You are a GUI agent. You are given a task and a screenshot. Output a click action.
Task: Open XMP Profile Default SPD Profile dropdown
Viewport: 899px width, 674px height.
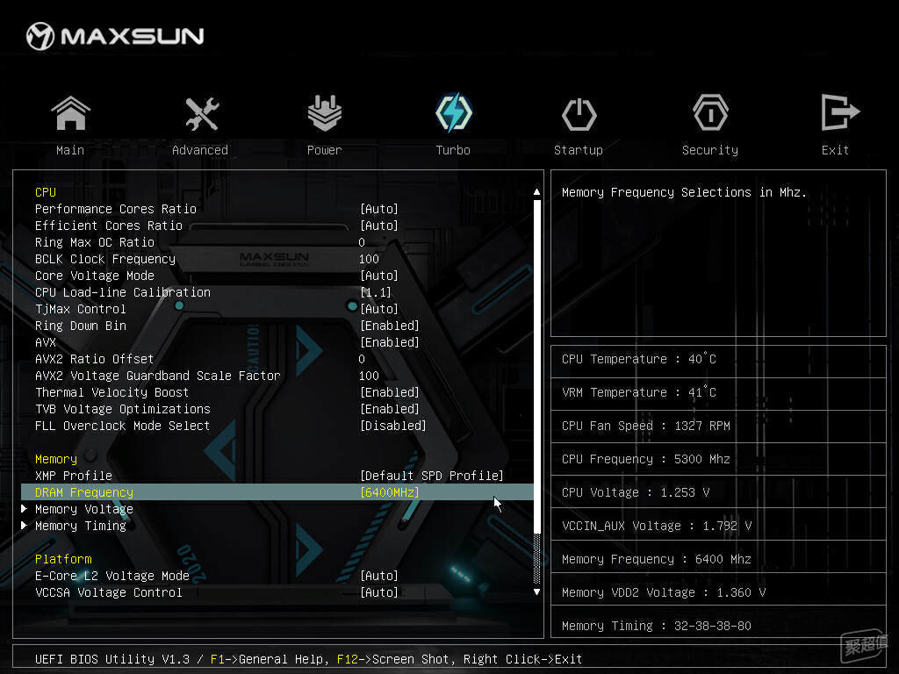point(432,475)
